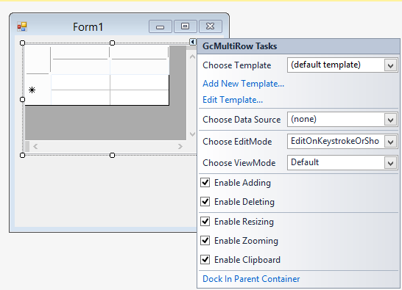This screenshot has height=290, width=402.
Task: Click the smart tag arrow glyph on GcMultiRow
Action: coord(193,42)
